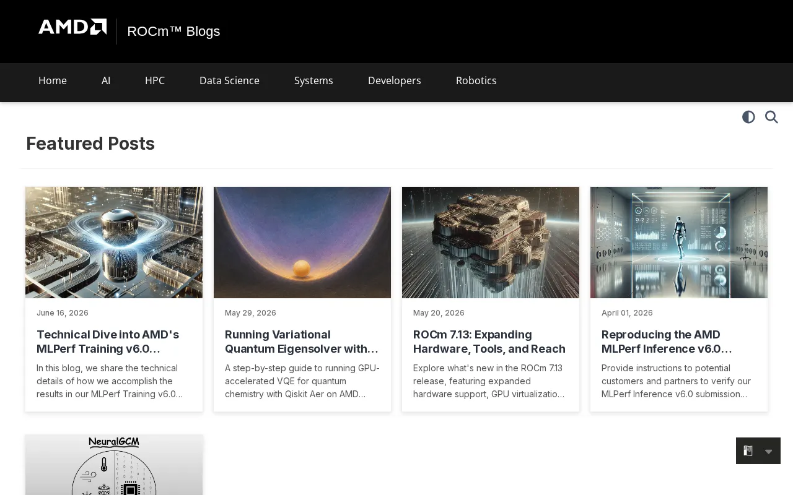Click the 'In this blog, we share' summary
793x495 pixels.
tap(110, 381)
